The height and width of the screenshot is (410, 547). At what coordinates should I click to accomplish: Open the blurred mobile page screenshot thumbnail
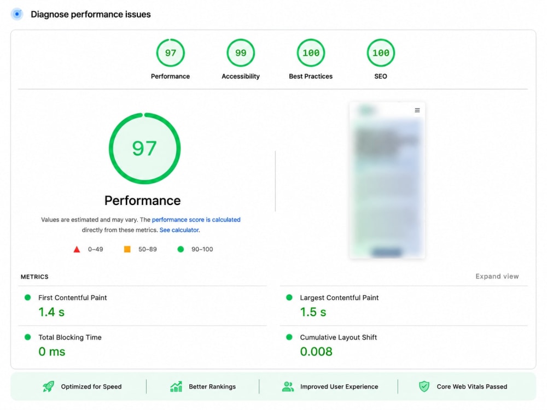387,180
